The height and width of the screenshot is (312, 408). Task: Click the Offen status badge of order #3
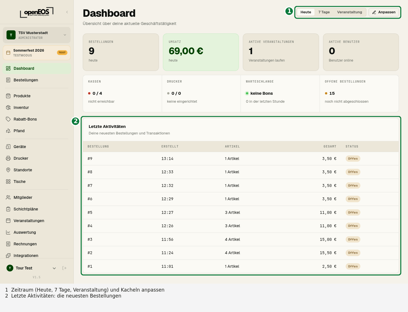click(x=353, y=239)
